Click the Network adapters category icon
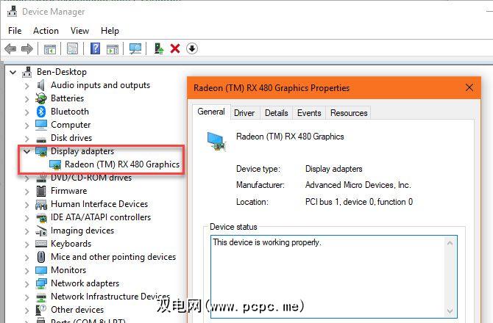This screenshot has width=493, height=323. click(41, 283)
